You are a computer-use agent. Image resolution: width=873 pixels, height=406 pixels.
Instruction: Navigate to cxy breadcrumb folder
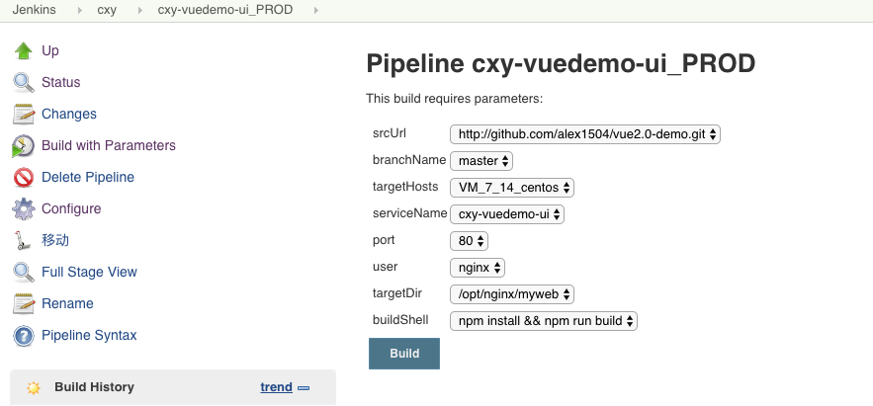pos(107,10)
